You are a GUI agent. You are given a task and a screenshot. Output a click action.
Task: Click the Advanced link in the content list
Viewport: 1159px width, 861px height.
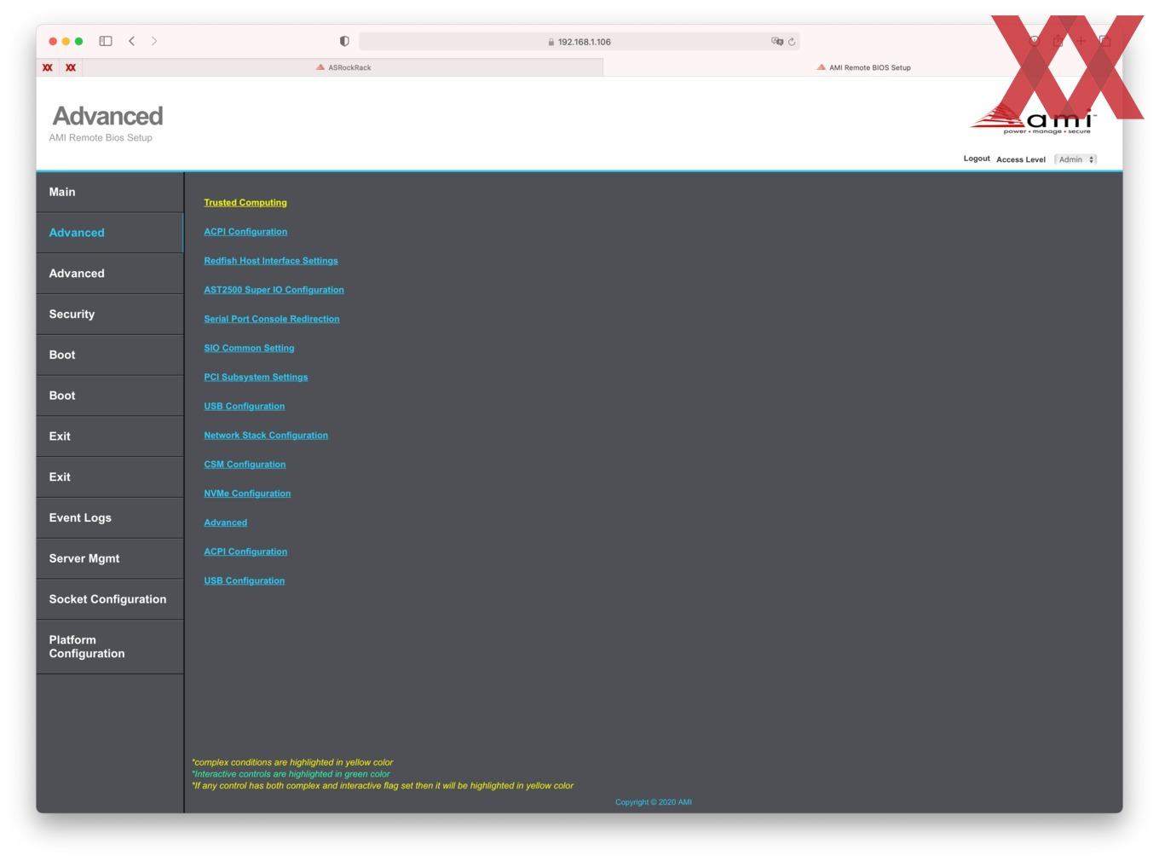pyautogui.click(x=225, y=523)
